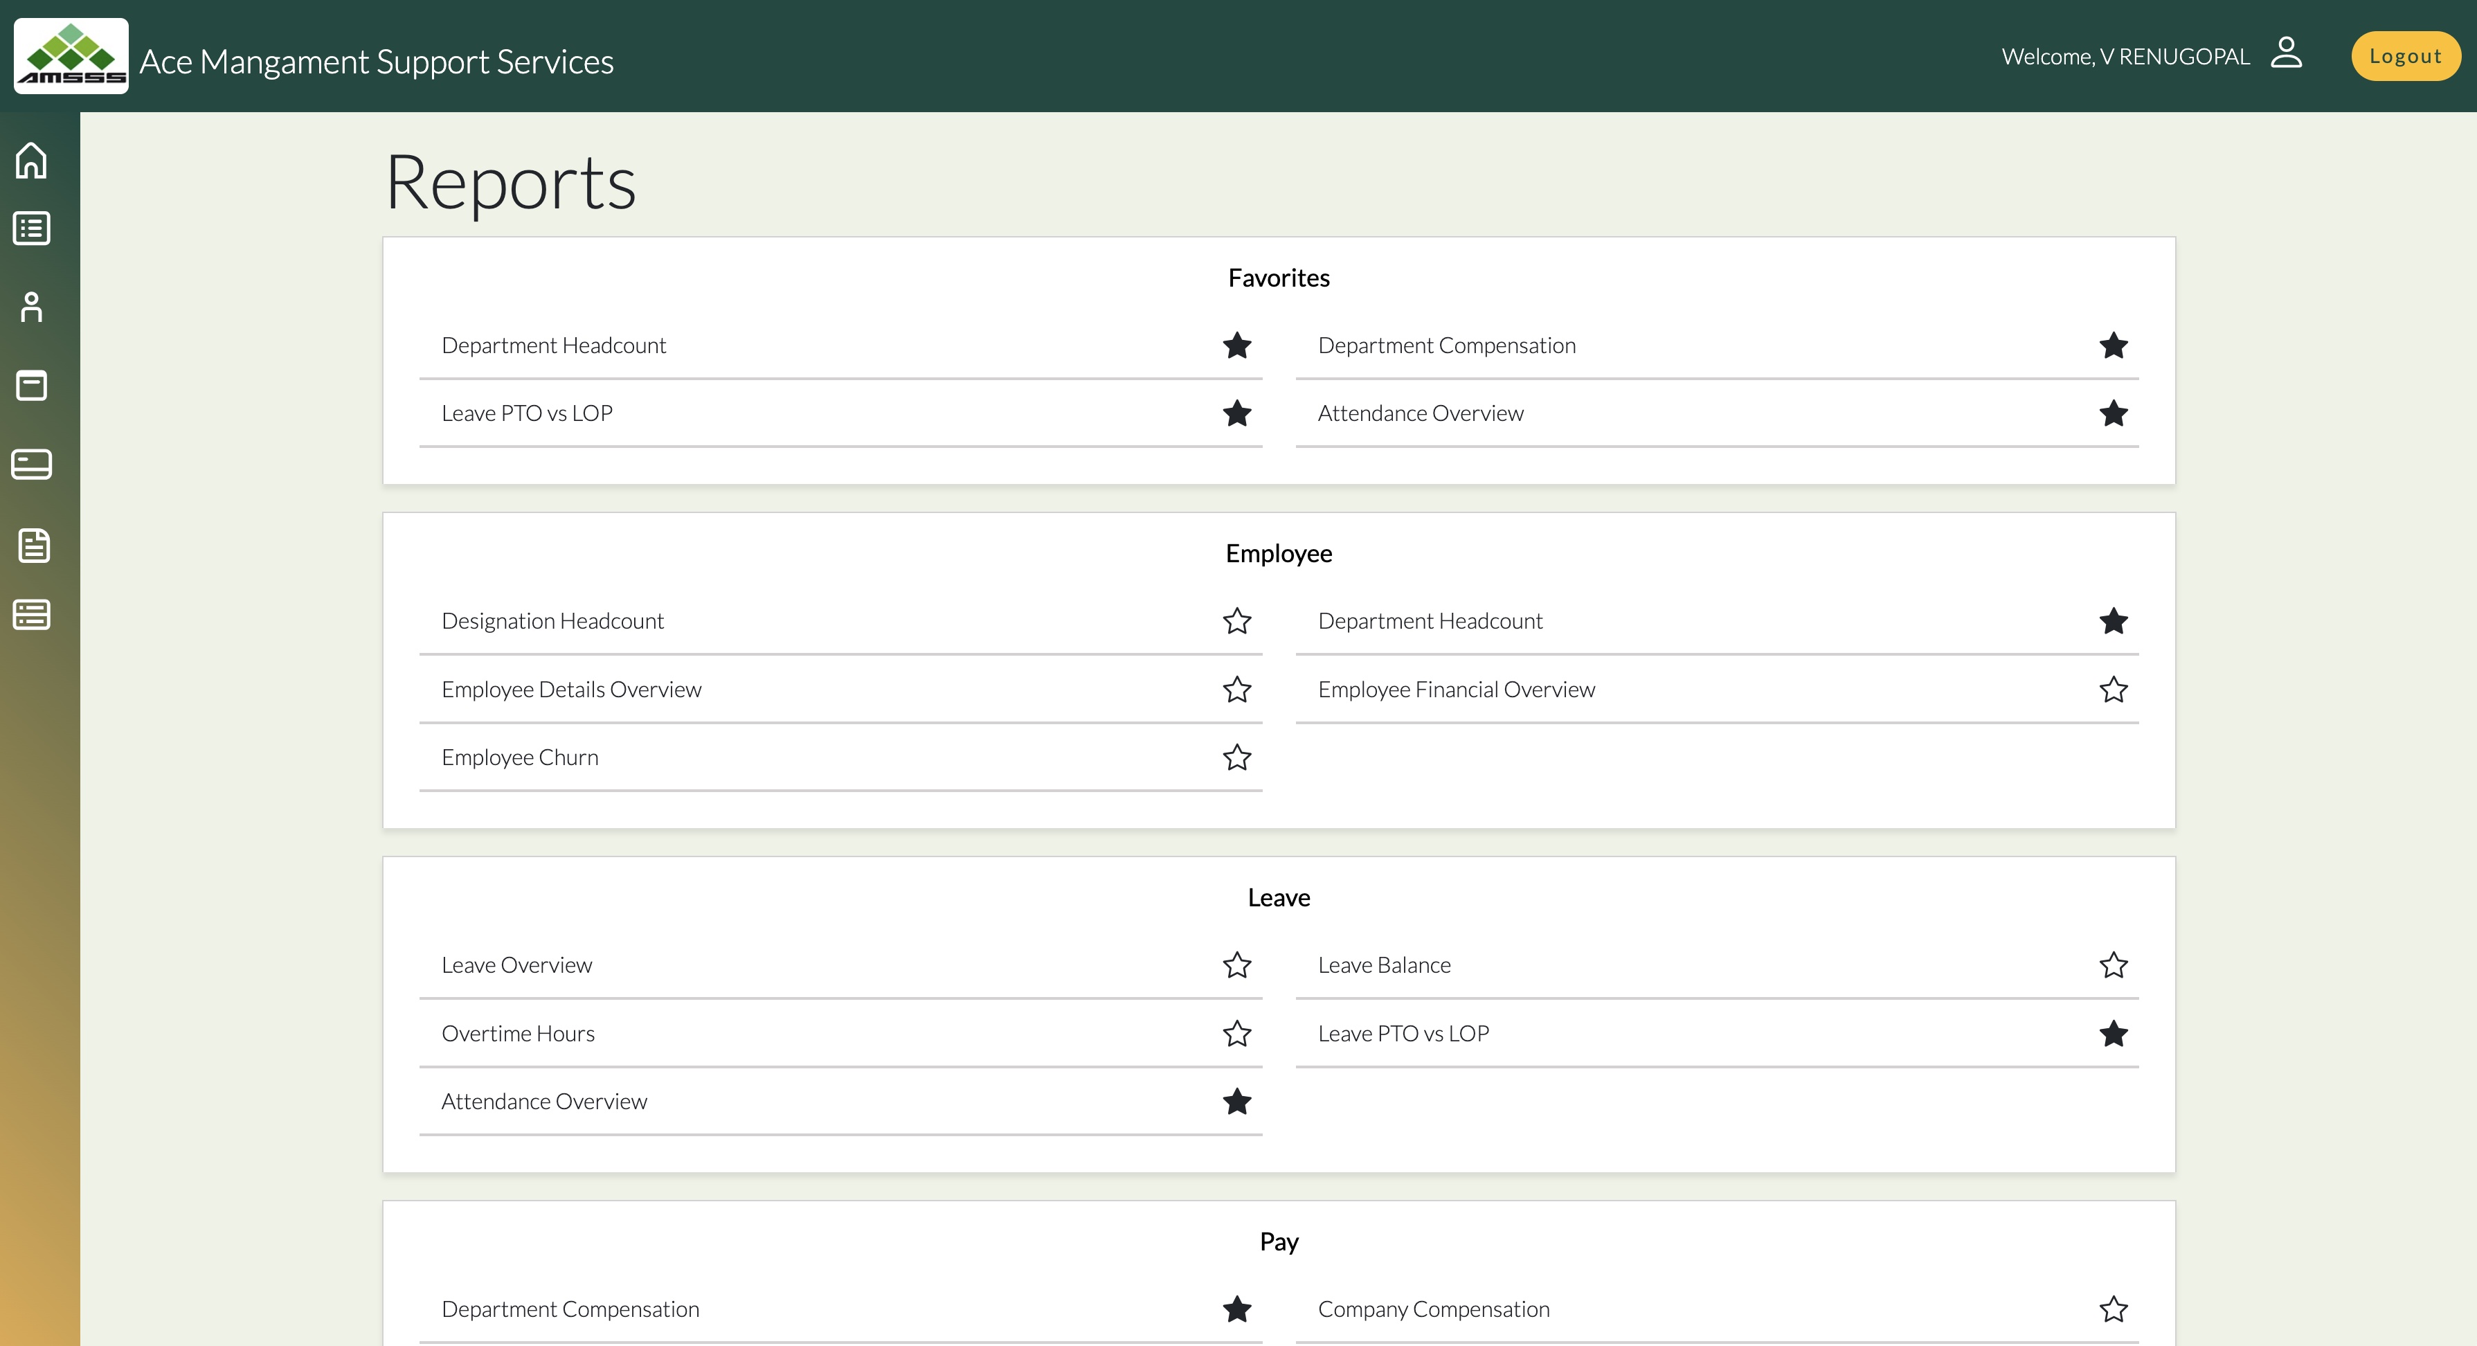Star the Employee Churn report
The image size is (2477, 1346).
click(x=1236, y=757)
